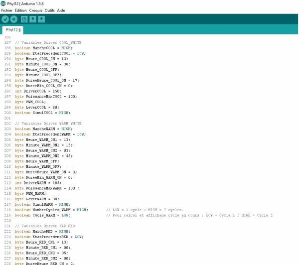Screen dimensions: 299x265
Task: Click the line 'byte Minute_RED_ON2 = 00;'
Action: [42, 259]
